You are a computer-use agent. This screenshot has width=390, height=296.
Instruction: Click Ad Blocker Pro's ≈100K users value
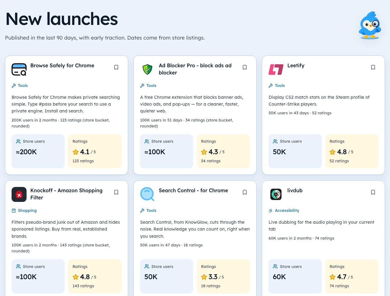[155, 152]
